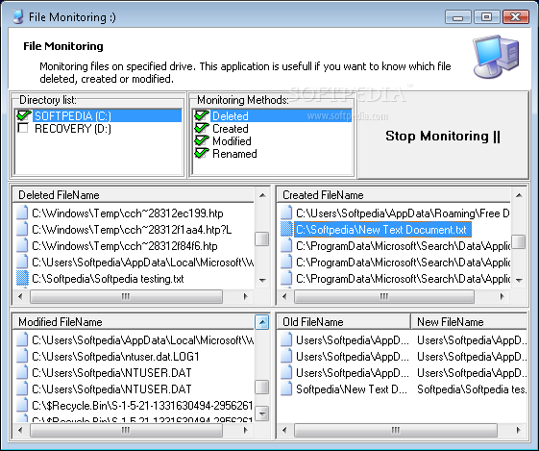The image size is (539, 451).
Task: Click the file icon beside cch~28312ec199.htp
Action: tap(22, 213)
